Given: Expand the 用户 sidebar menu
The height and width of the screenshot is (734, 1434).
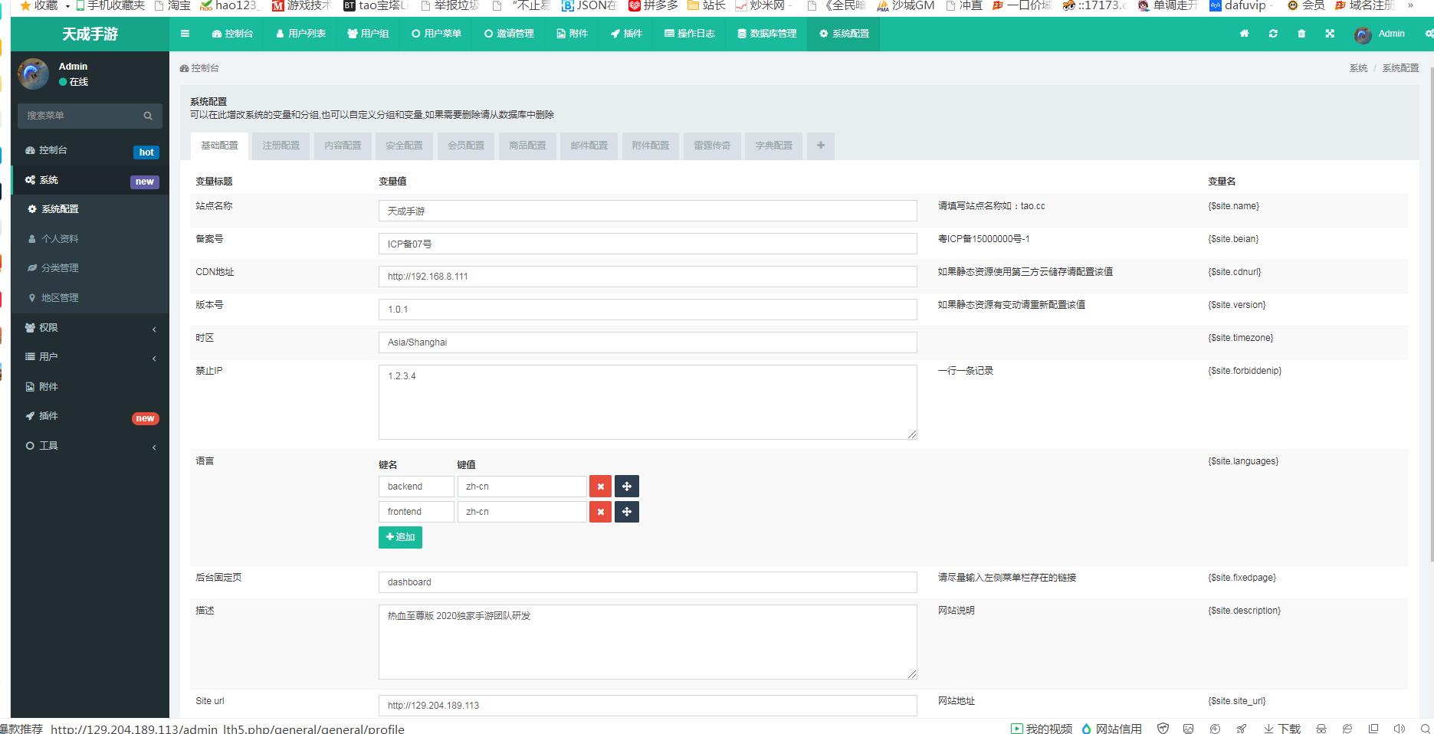Looking at the screenshot, I should 90,357.
